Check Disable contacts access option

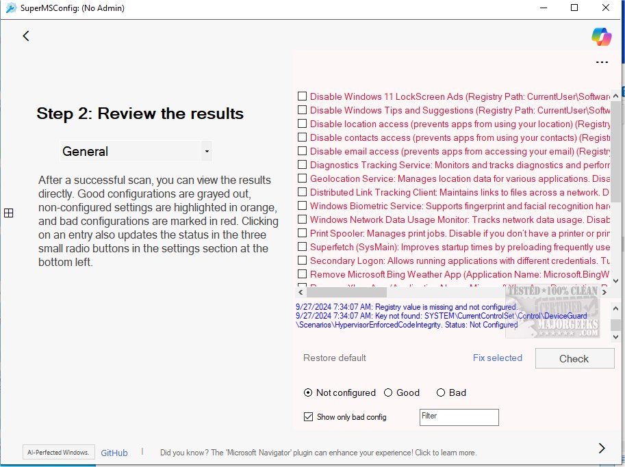tap(302, 137)
